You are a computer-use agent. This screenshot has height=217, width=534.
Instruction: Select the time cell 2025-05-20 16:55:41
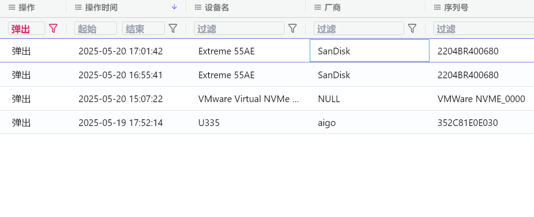(x=121, y=75)
